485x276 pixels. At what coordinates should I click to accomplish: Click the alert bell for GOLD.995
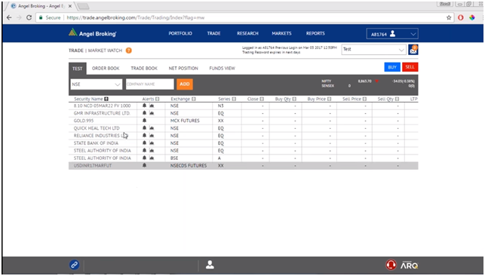(144, 121)
